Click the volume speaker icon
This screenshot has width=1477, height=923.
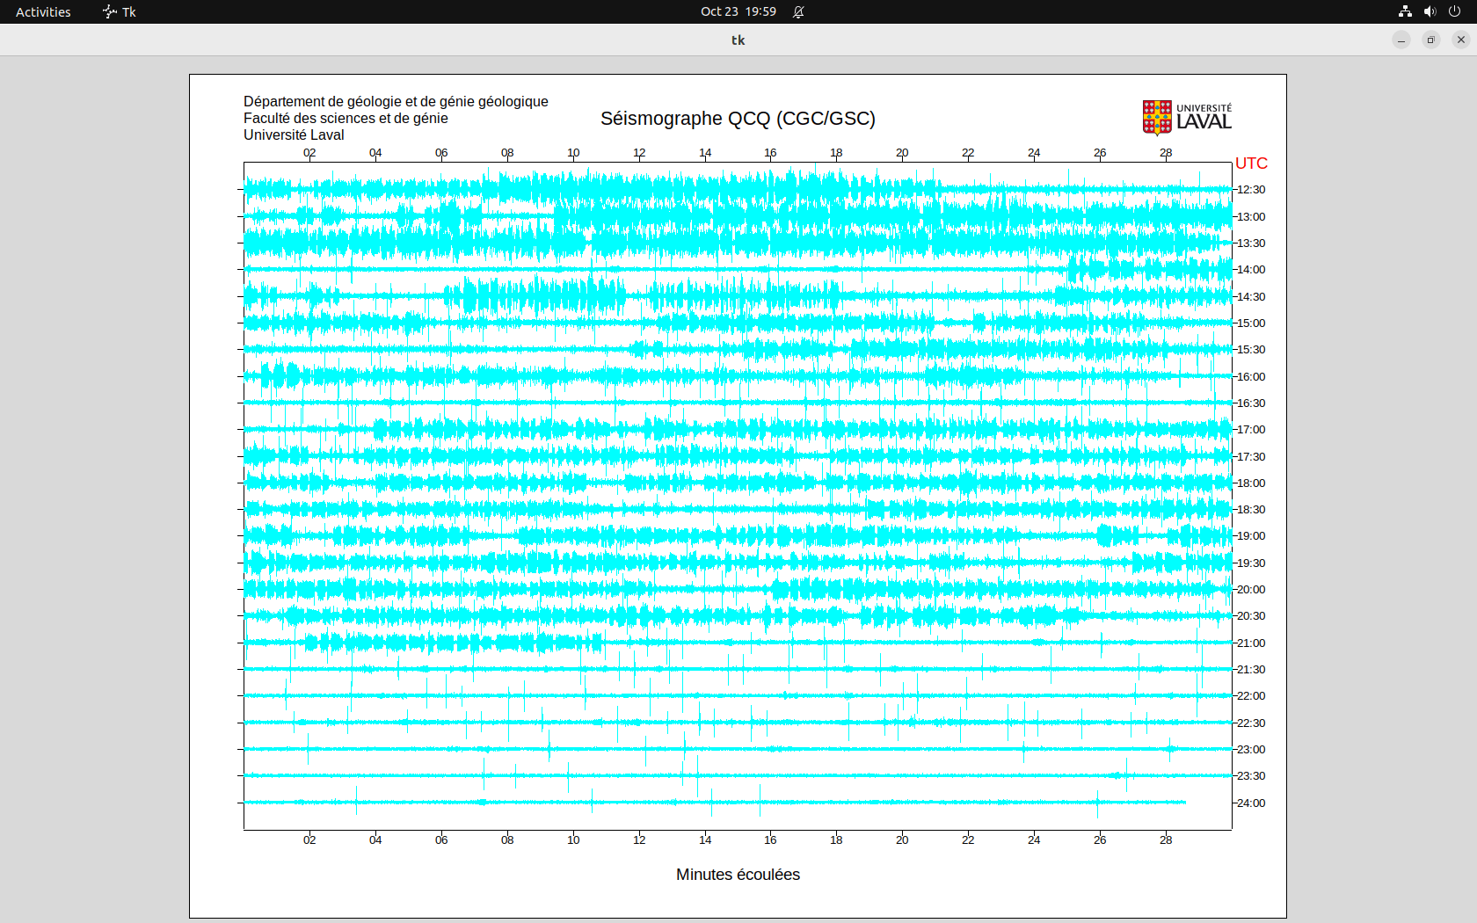pyautogui.click(x=1430, y=11)
